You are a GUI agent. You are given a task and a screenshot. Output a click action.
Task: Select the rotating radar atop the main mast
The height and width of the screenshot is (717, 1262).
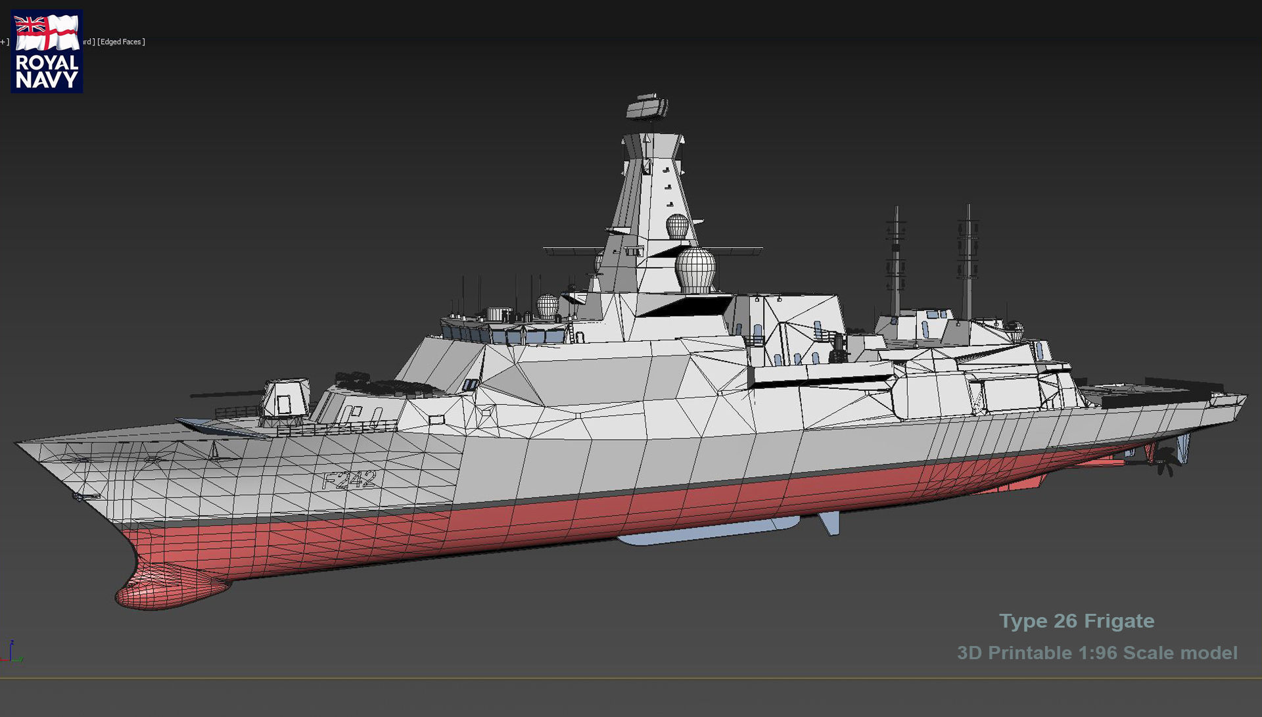[x=647, y=106]
